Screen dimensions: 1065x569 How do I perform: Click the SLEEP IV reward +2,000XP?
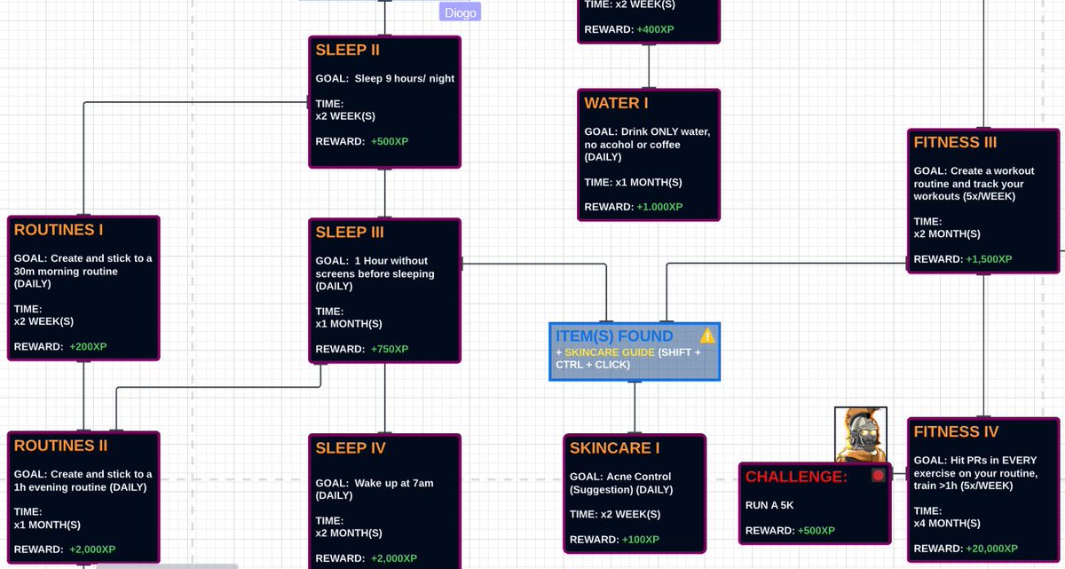(x=394, y=558)
